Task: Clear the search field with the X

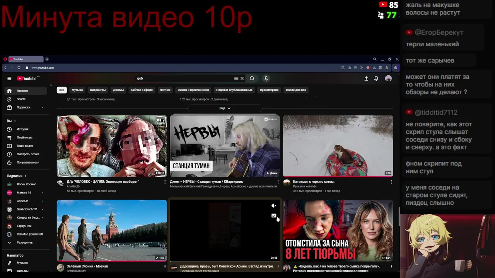Action: (242, 78)
